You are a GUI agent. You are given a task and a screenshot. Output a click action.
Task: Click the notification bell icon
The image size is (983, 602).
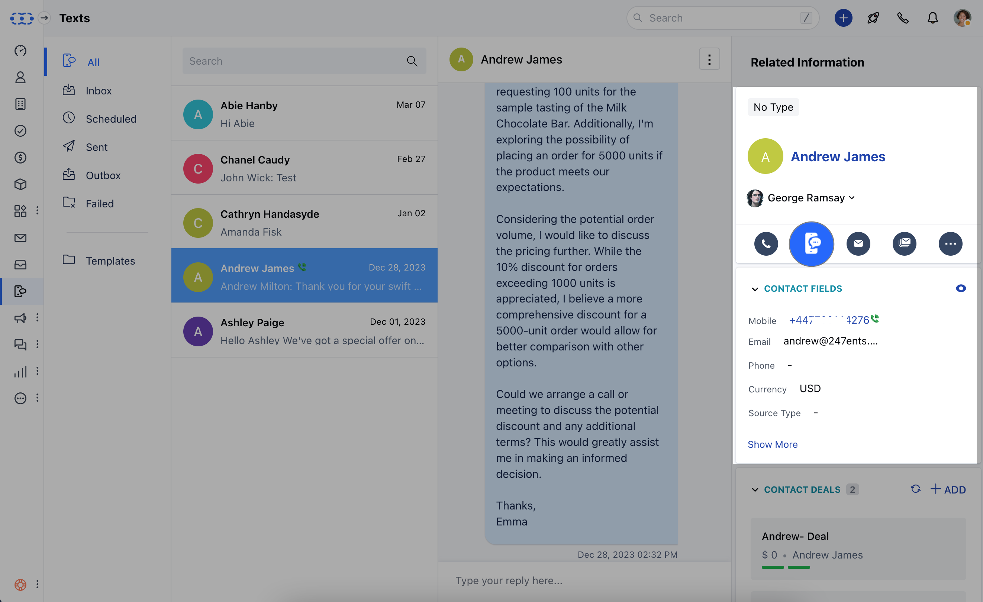coord(932,18)
